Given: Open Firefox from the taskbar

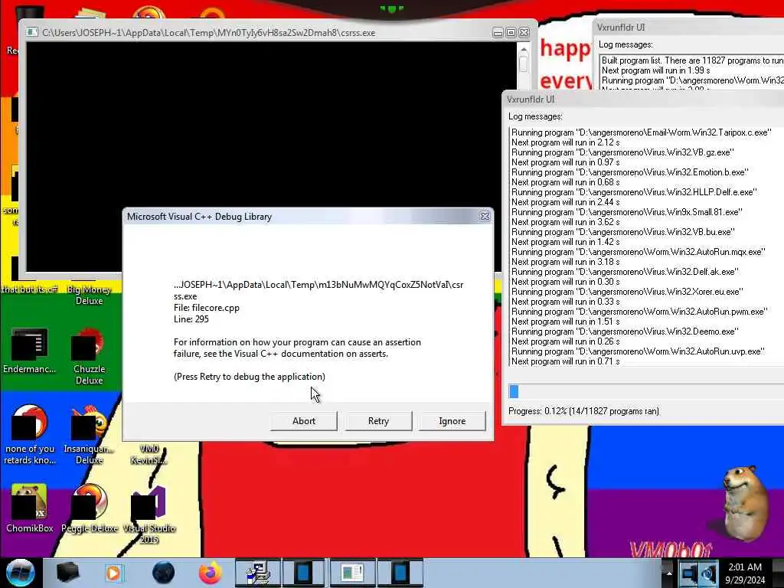Looking at the screenshot, I should pos(211,573).
